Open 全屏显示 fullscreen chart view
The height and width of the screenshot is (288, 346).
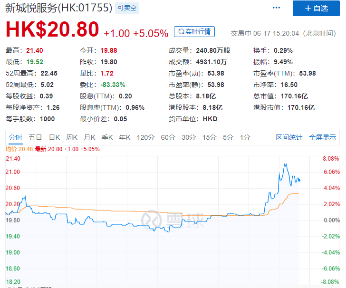pos(322,137)
